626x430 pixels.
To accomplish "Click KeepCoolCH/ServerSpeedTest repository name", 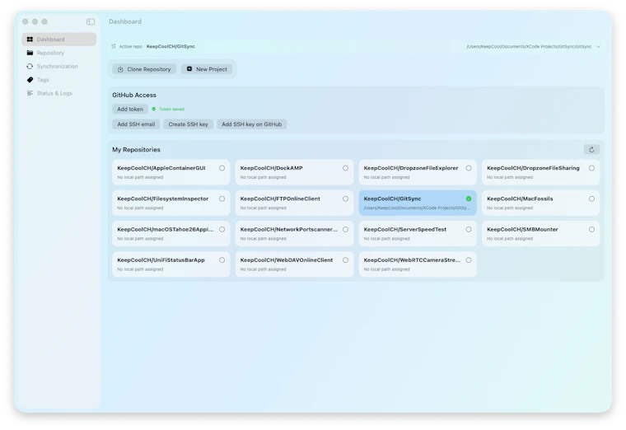I will [405, 230].
